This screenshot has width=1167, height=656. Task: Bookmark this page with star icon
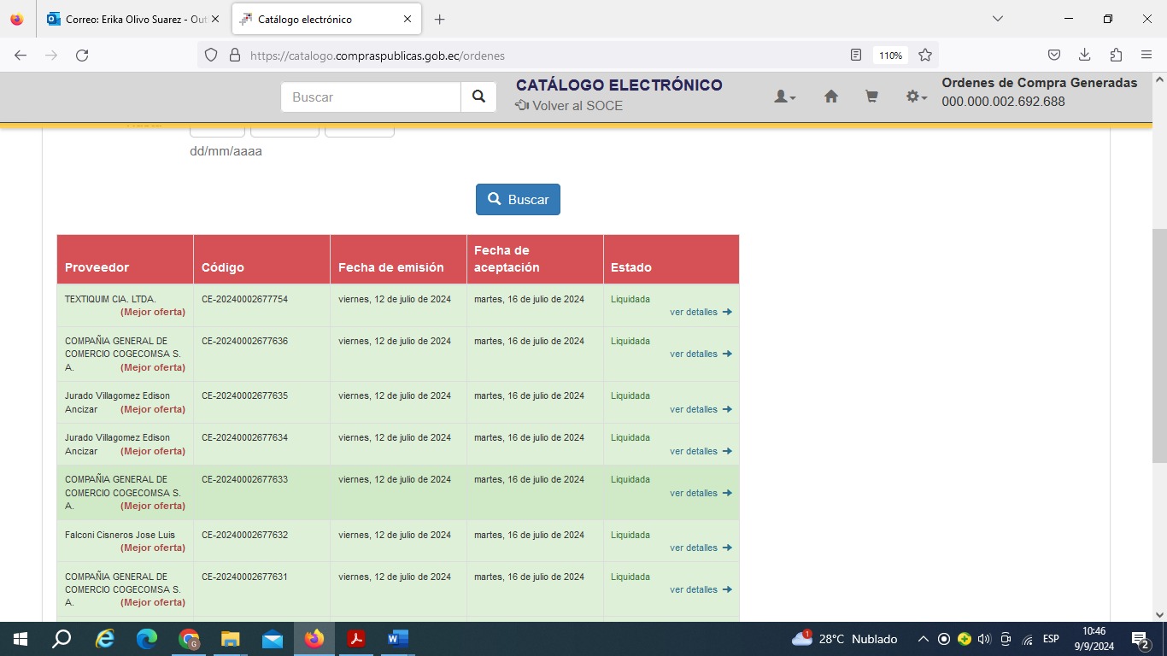[x=924, y=56]
